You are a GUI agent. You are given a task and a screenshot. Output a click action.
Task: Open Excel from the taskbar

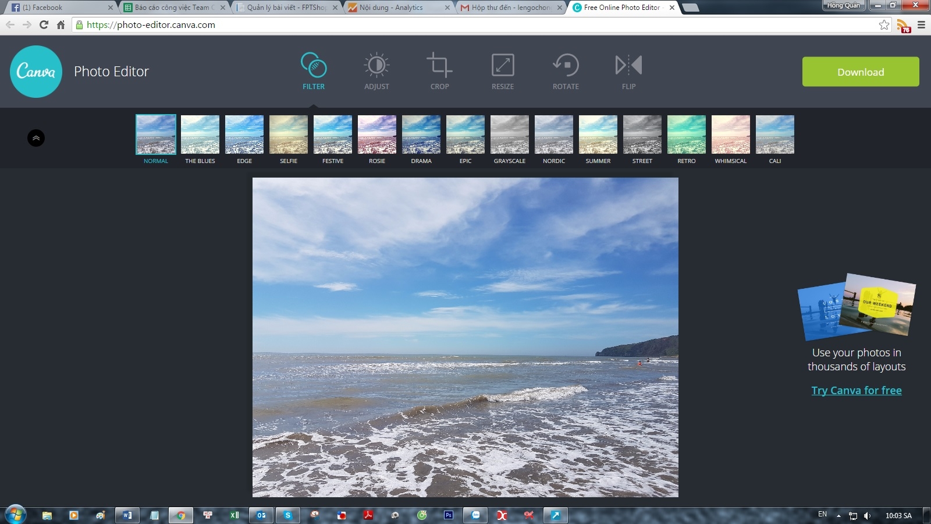(x=234, y=515)
